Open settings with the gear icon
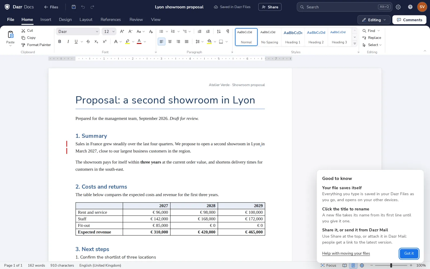 click(398, 7)
